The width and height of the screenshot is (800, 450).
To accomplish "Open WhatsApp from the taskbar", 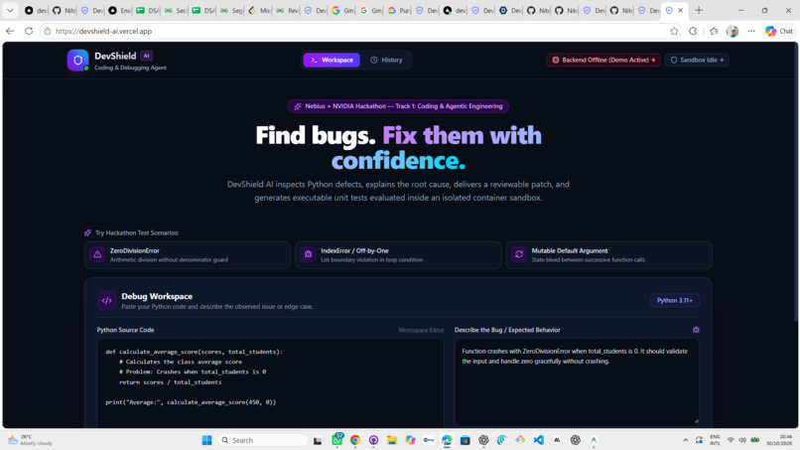I will click(336, 440).
